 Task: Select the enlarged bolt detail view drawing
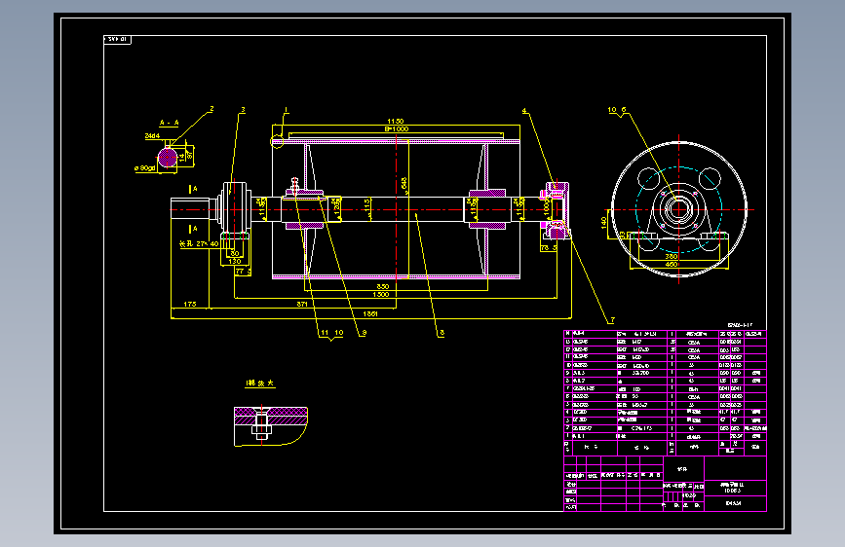click(x=271, y=426)
